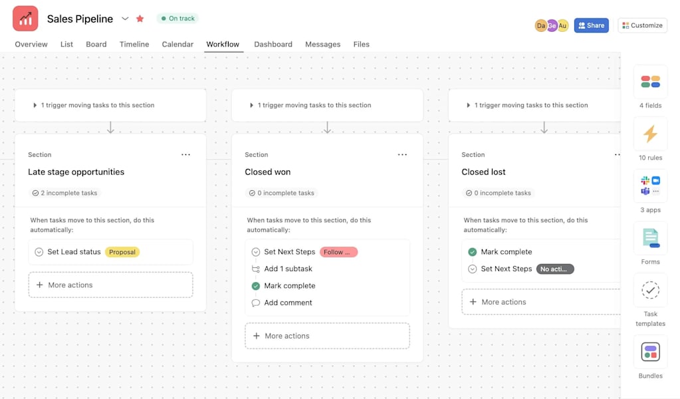Click the plus icon in Closed lost More actions
This screenshot has height=399, width=680.
point(473,302)
